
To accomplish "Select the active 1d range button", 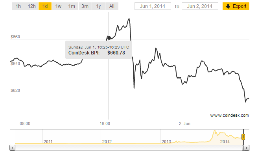I will point(45,6).
